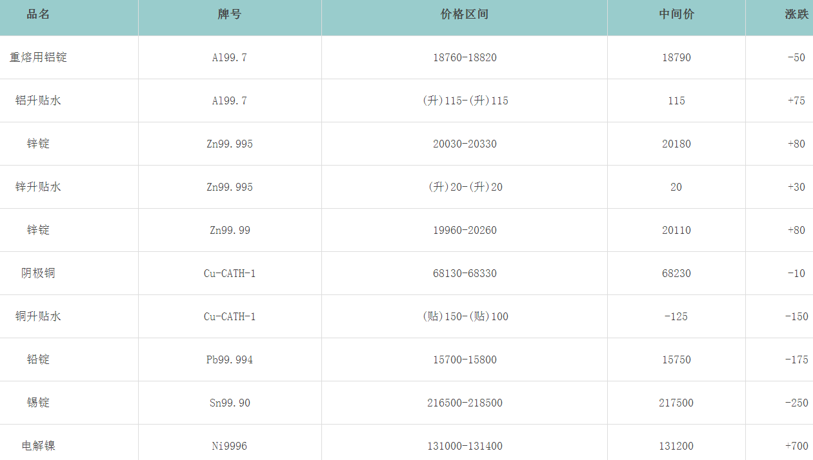Screen dimensions: 813x460
Task: Click the 锌升贴水 product name cell
Action: coord(38,187)
